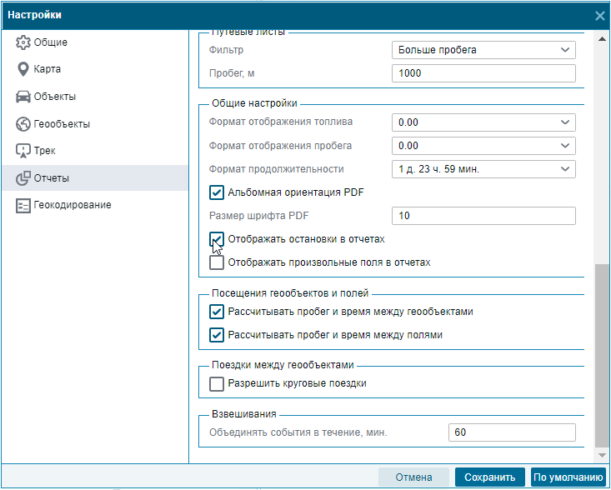
Task: Click the Взвешивания group heading
Action: click(244, 414)
